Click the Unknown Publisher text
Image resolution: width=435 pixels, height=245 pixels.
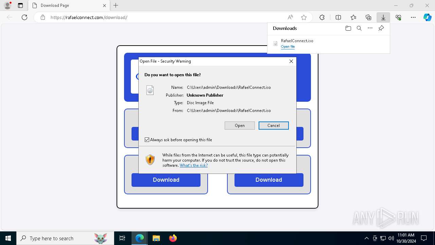coord(205,95)
